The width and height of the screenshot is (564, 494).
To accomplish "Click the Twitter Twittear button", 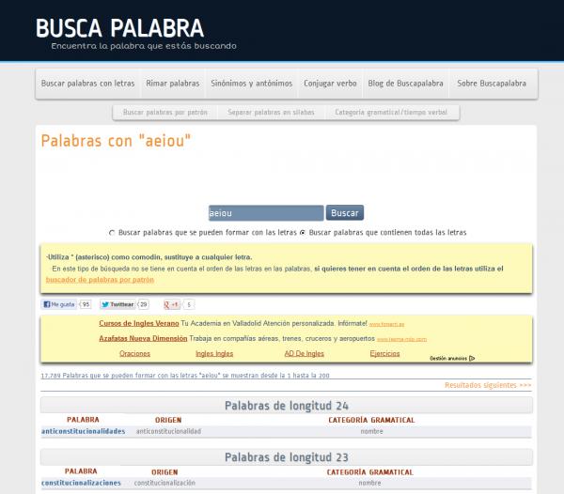I will tap(117, 304).
